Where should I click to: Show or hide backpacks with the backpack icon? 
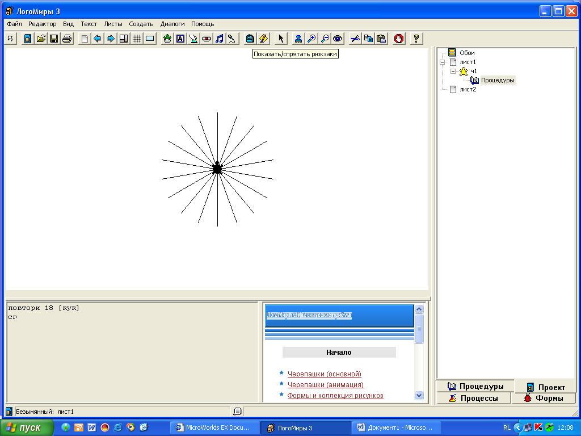pyautogui.click(x=250, y=39)
